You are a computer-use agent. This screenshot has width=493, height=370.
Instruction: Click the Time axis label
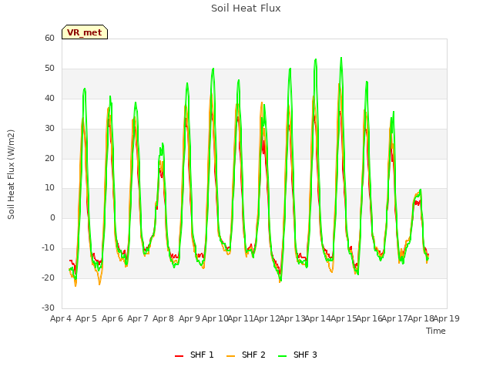[436, 331]
